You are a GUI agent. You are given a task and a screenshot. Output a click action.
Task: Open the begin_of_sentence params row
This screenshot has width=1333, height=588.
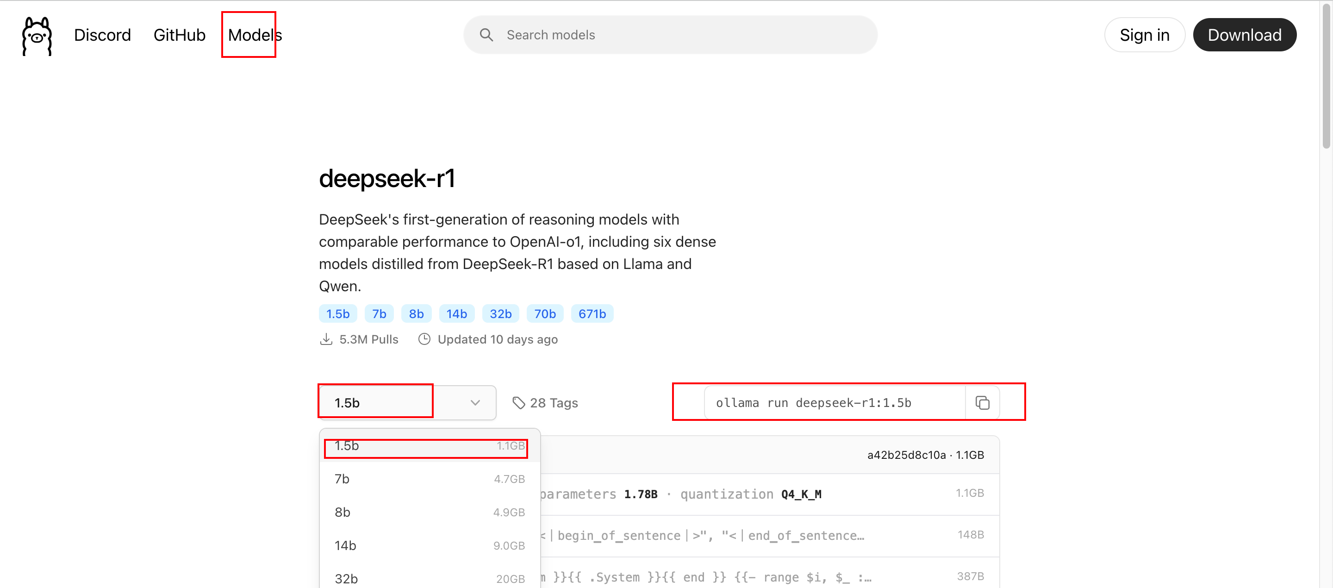pyautogui.click(x=770, y=536)
